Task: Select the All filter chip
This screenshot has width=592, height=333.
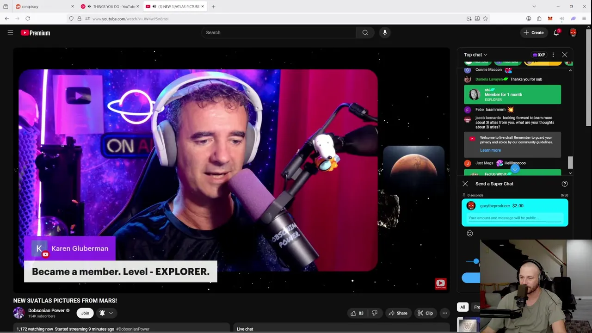Action: [462, 307]
